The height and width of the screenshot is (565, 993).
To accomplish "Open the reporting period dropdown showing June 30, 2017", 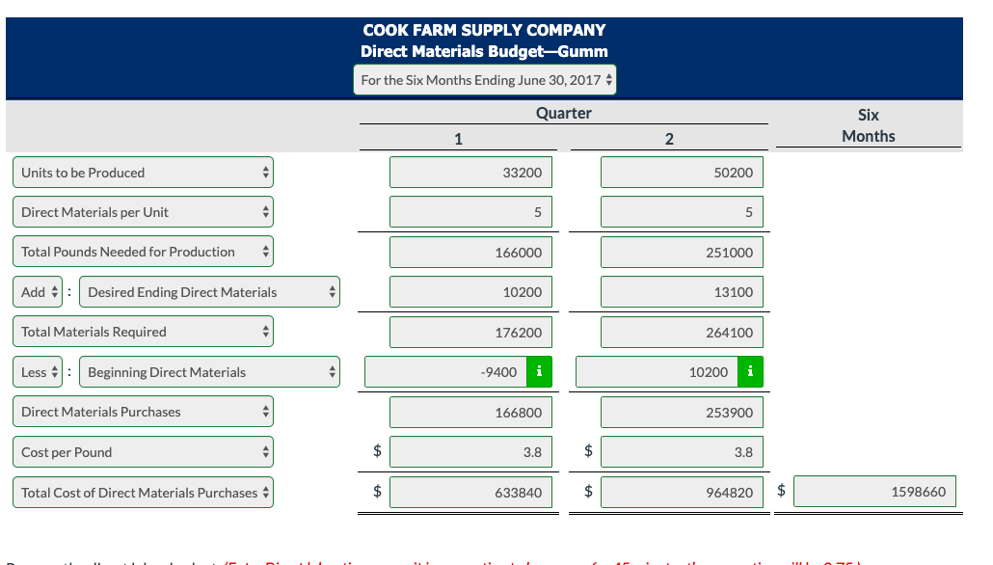I will 484,80.
